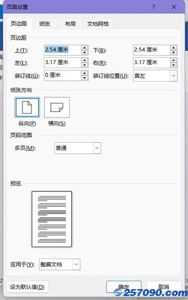Click the 装订线 gutter input field
Viewport: 188px width, 300px height.
tap(63, 75)
